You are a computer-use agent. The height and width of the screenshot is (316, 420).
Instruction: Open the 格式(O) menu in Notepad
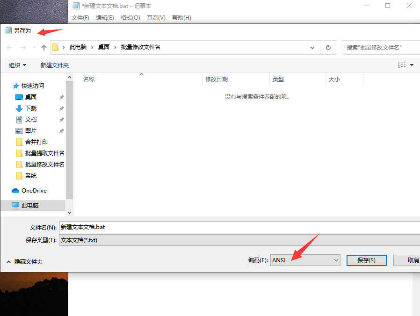pyautogui.click(x=130, y=17)
